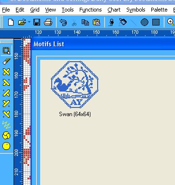
Task: Open the Palette menu
Action: click(x=159, y=10)
